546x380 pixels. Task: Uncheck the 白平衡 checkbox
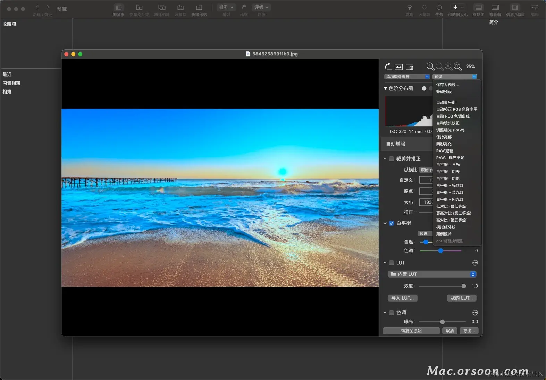pyautogui.click(x=392, y=223)
